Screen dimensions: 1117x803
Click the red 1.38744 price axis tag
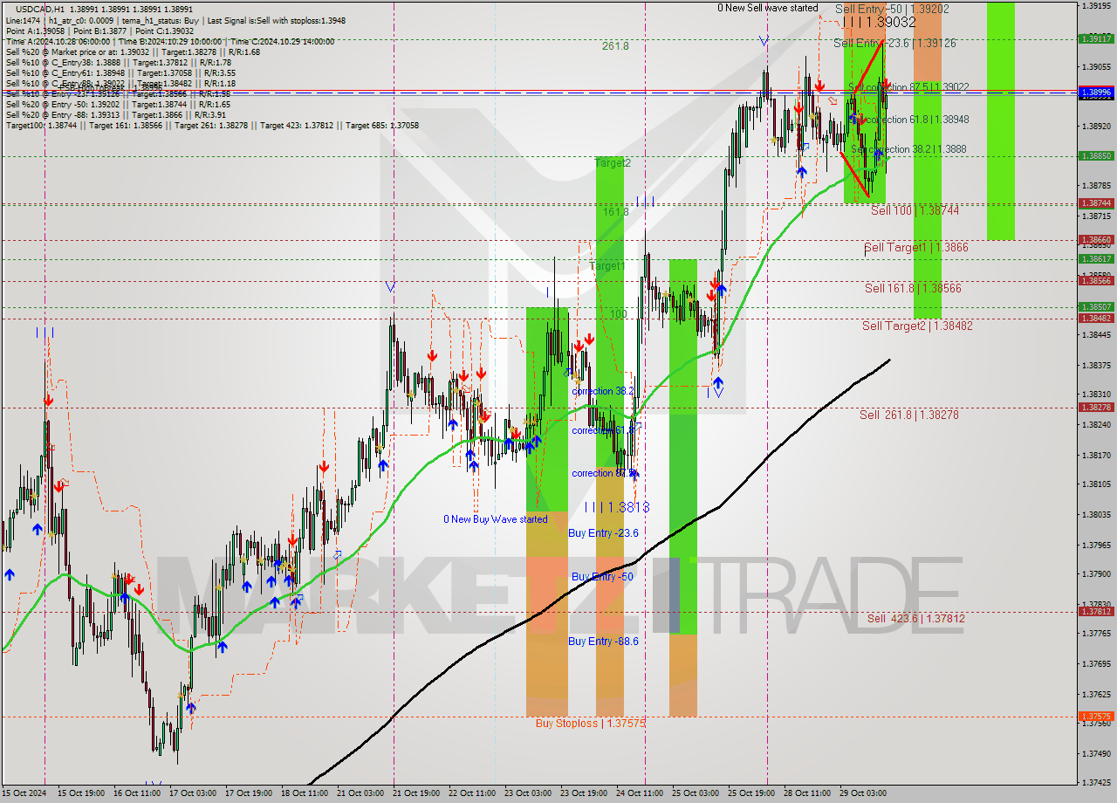pyautogui.click(x=1096, y=202)
